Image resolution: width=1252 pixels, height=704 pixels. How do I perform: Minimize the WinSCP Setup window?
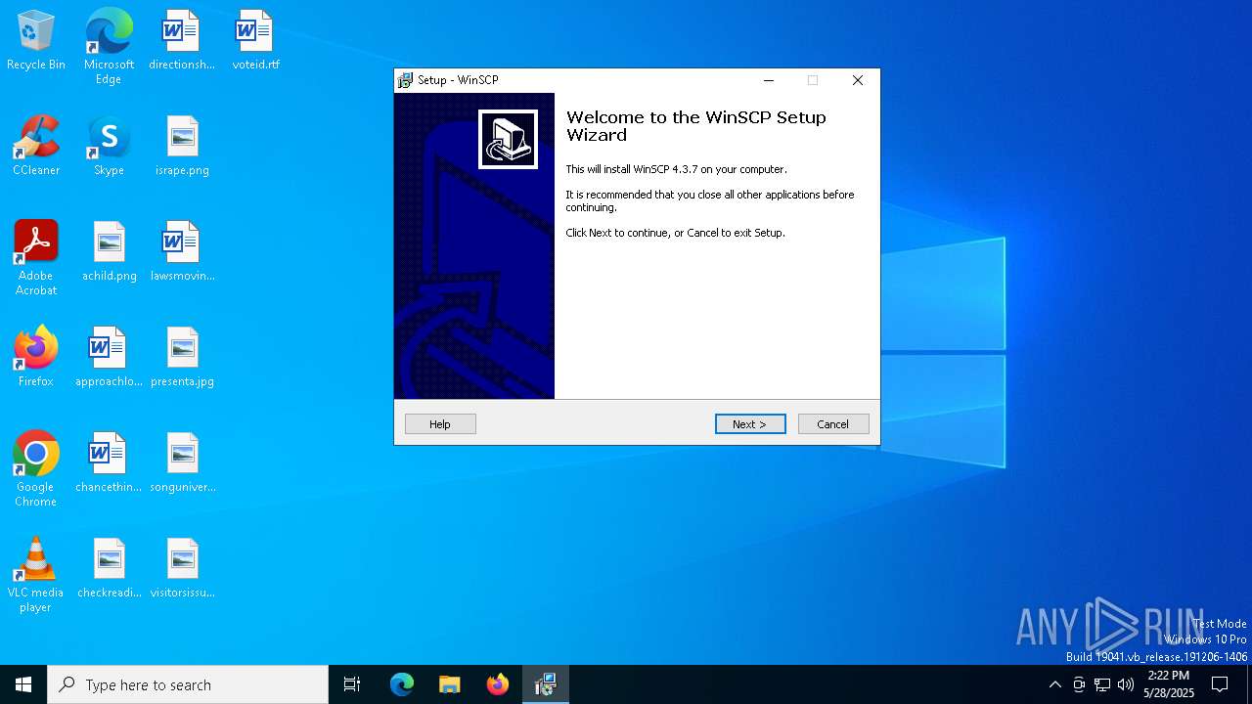tap(769, 80)
